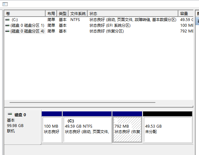Click the 状态 column header
This screenshot has height=155, width=199.
(x=133, y=14)
